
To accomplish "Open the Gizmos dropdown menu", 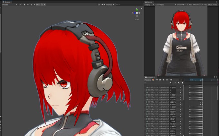I will [110, 4].
